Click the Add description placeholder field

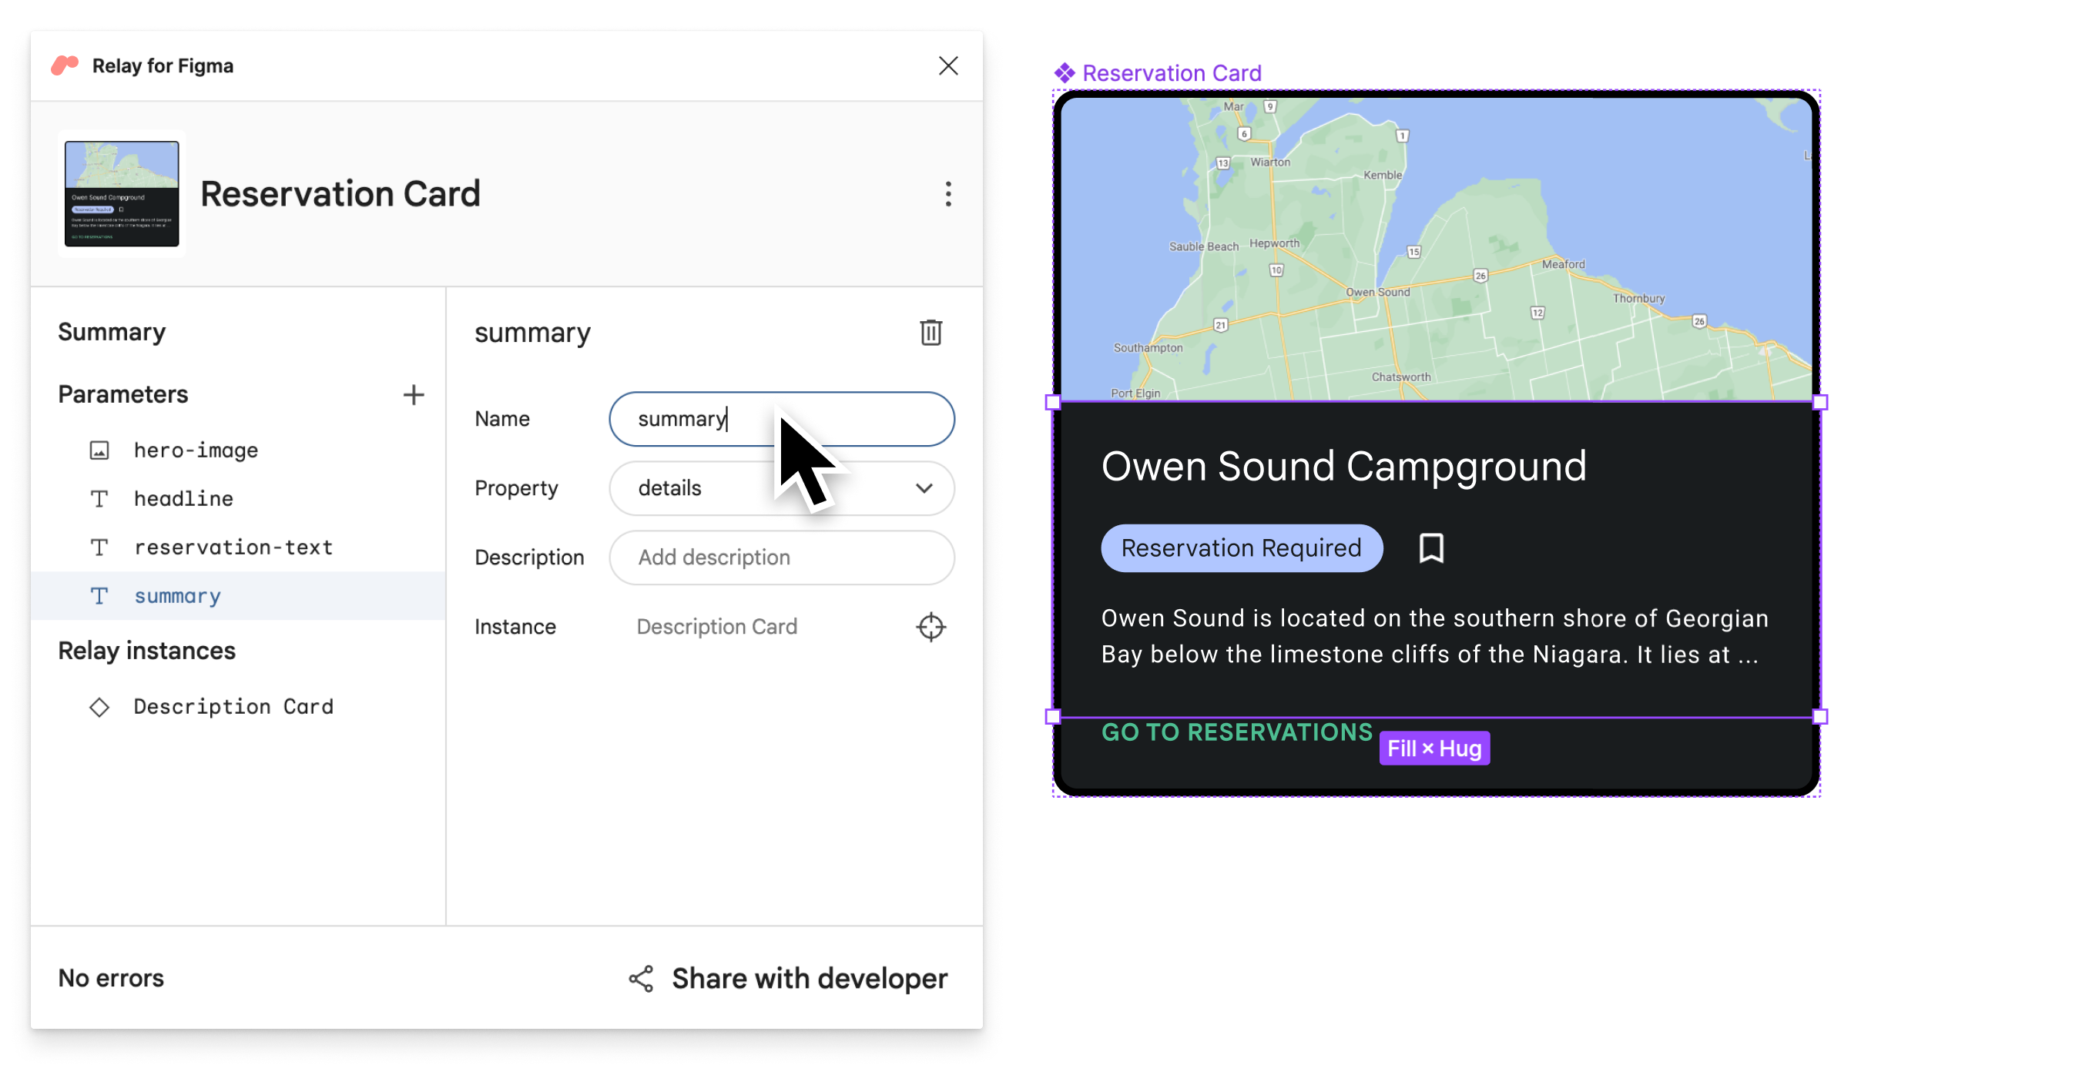(781, 557)
